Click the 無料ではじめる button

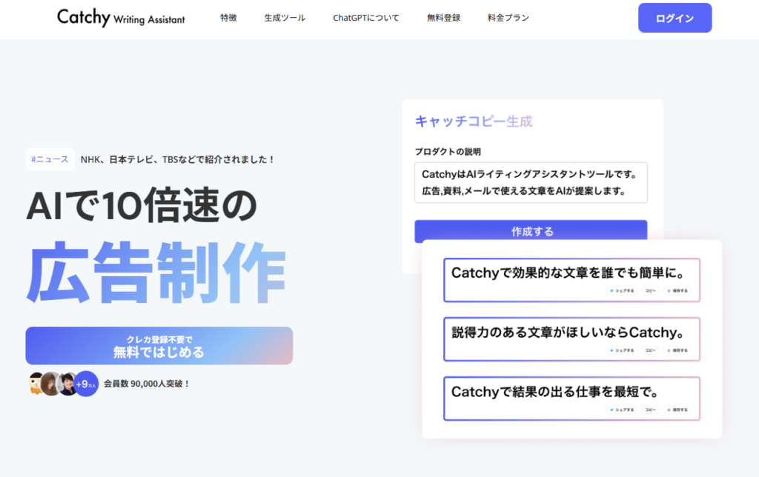click(x=159, y=345)
